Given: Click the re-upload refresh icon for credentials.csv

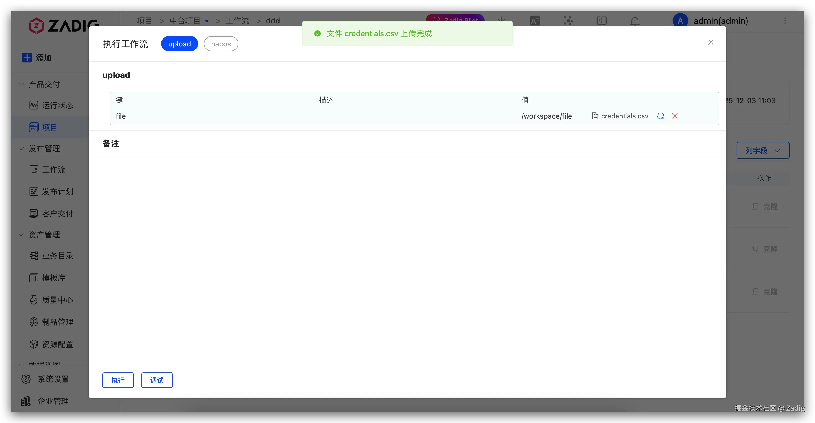Looking at the screenshot, I should click(660, 116).
